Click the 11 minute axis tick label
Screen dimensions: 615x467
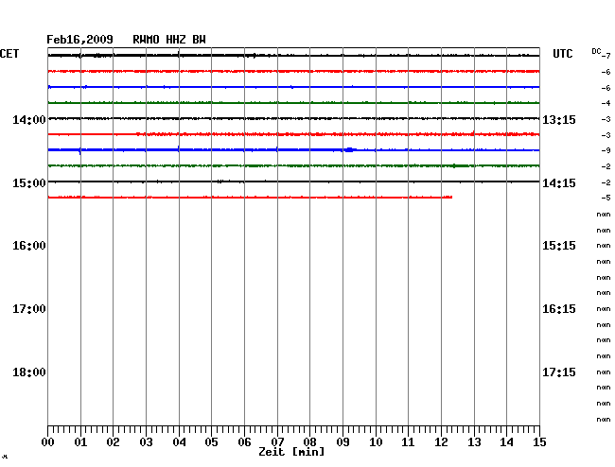coord(409,442)
